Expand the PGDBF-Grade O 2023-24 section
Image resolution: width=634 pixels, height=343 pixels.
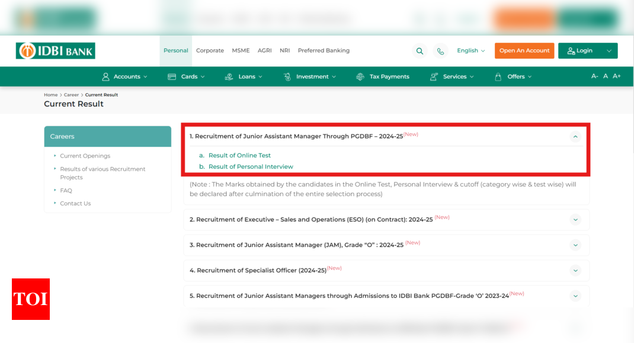click(x=575, y=296)
